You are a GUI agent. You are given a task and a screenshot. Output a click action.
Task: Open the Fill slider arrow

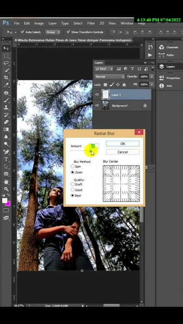(x=152, y=85)
